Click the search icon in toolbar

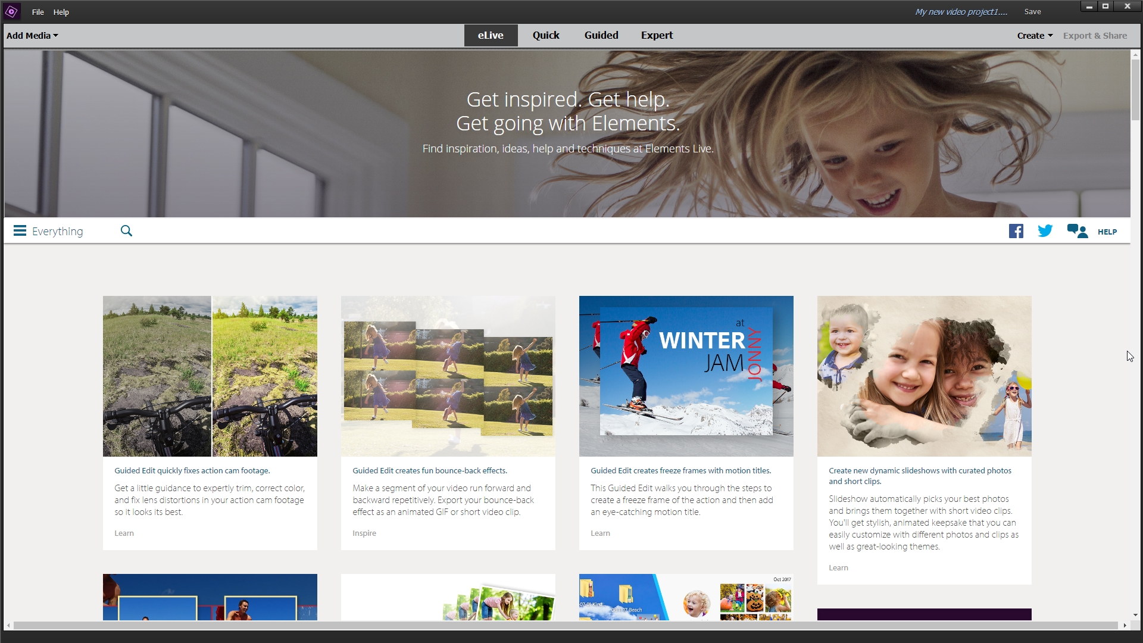pos(126,231)
